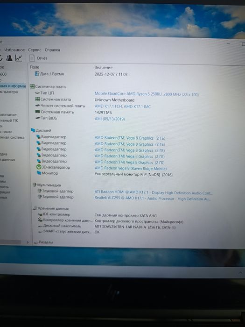Select the Универсальный монитор PnP value

pyautogui.click(x=133, y=174)
